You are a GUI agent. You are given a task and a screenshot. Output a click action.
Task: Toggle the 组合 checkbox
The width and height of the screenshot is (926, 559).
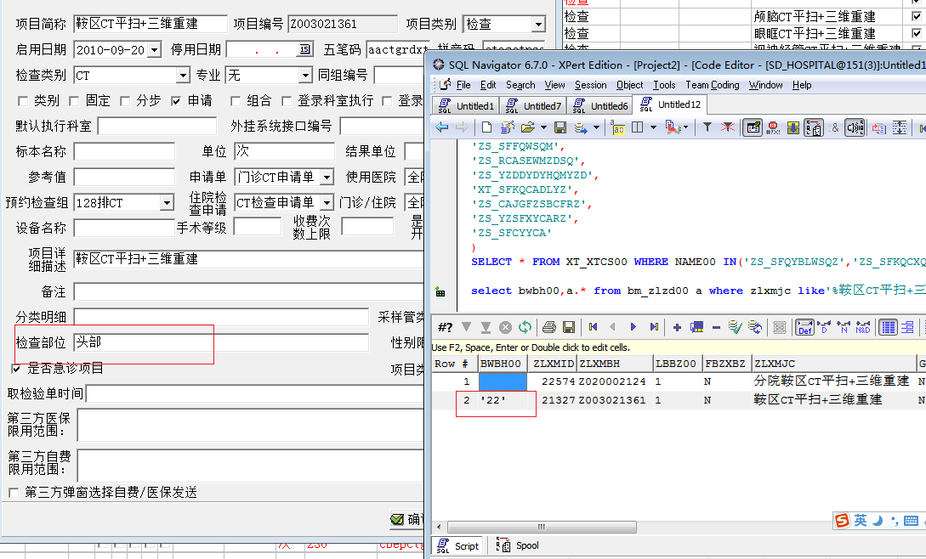click(235, 102)
